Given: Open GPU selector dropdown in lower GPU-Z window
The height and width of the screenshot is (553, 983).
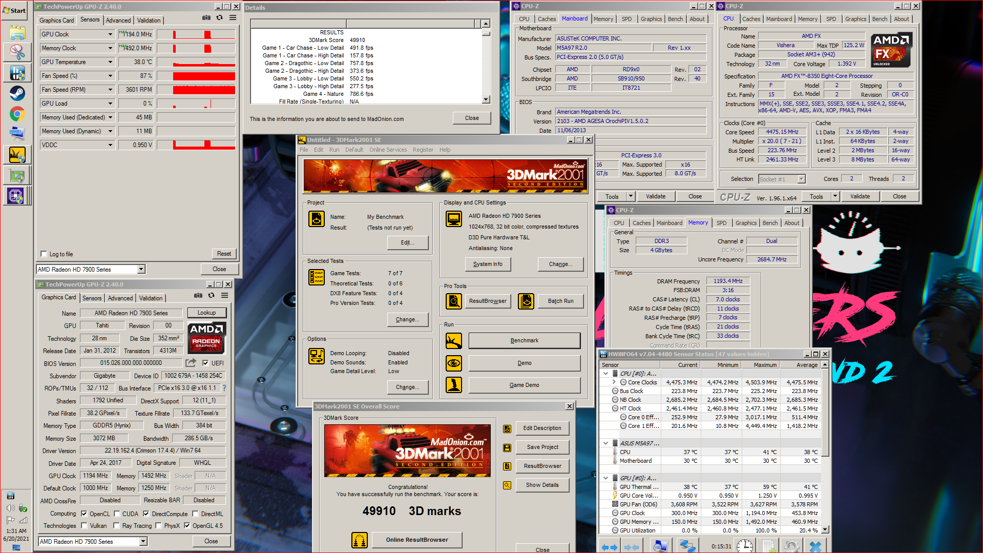Looking at the screenshot, I should (143, 542).
